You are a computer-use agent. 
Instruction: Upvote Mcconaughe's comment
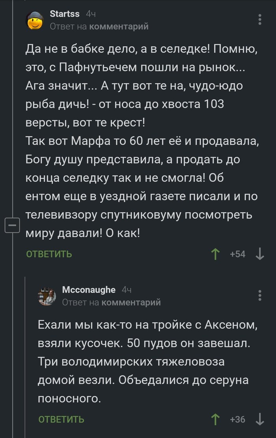pos(215,419)
